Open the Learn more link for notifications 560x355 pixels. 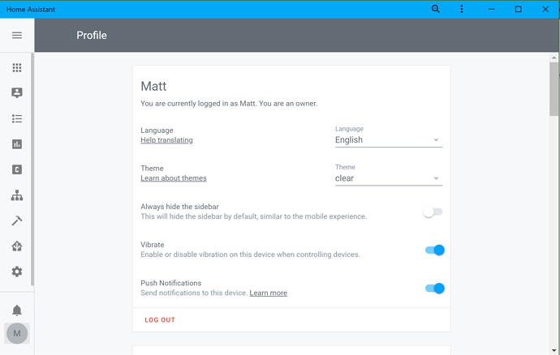pos(268,293)
